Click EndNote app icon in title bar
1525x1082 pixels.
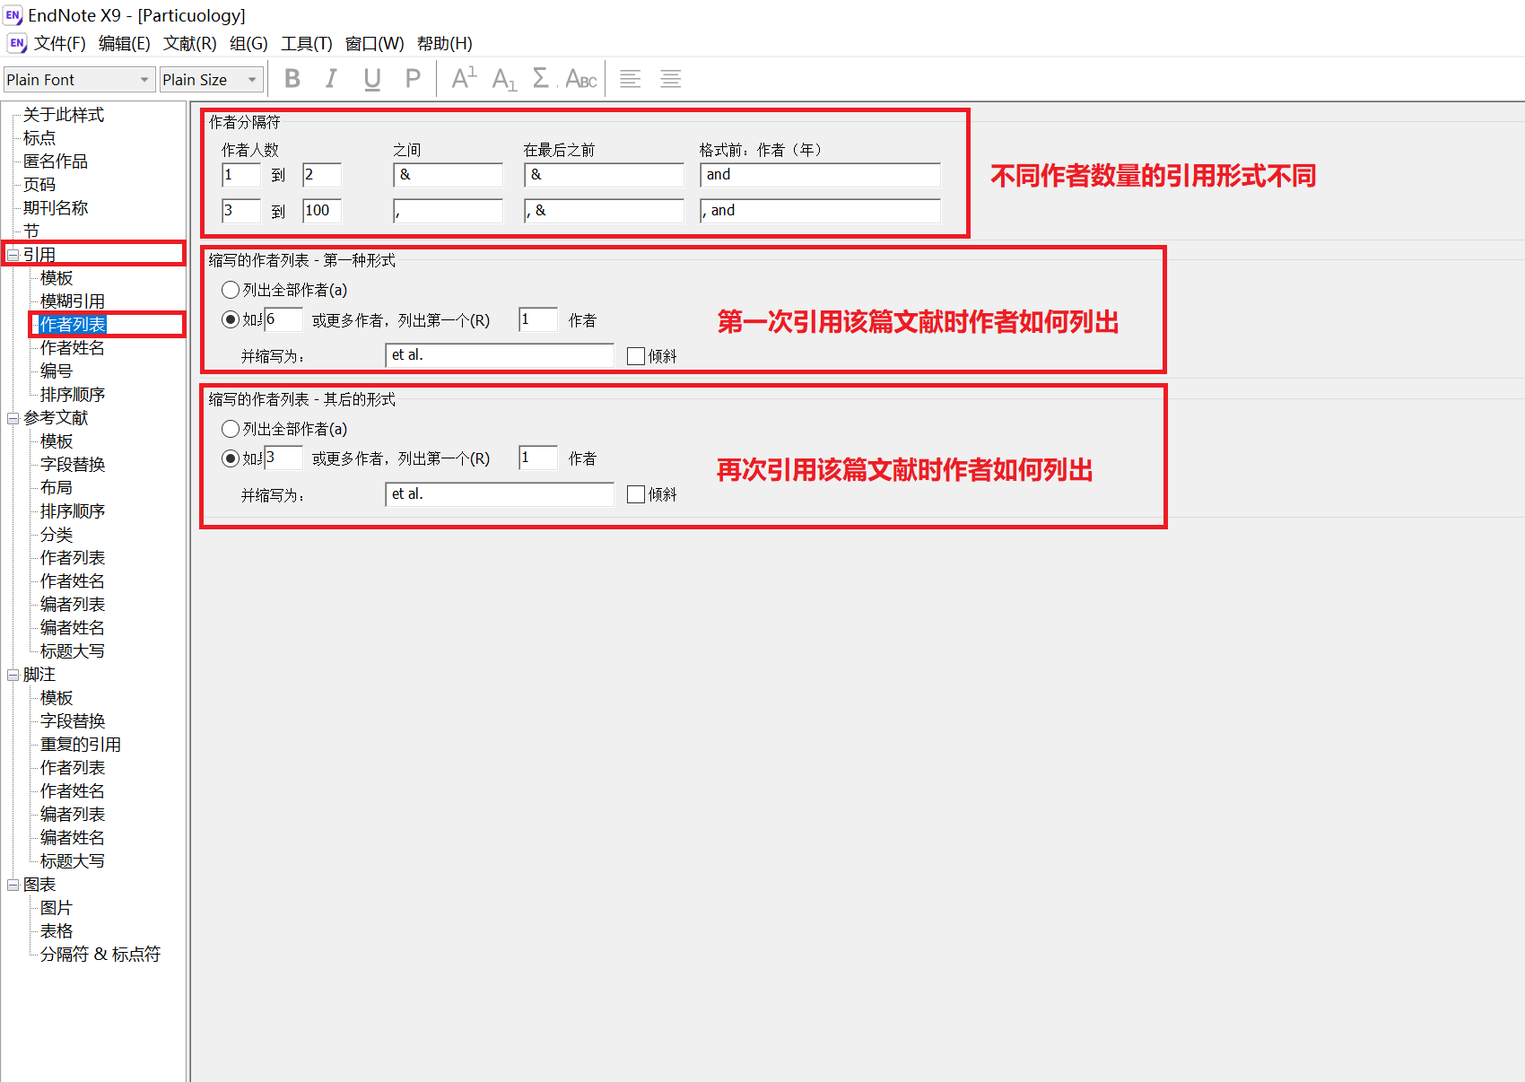(13, 15)
